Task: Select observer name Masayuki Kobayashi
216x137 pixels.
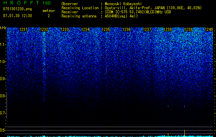Action: (123, 4)
